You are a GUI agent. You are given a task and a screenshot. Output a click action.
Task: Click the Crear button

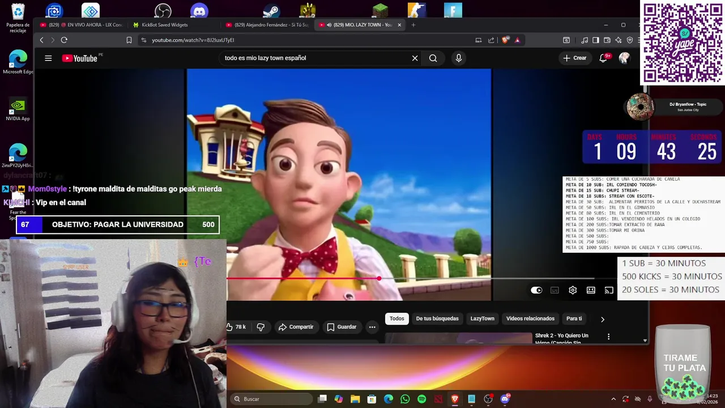pyautogui.click(x=575, y=58)
